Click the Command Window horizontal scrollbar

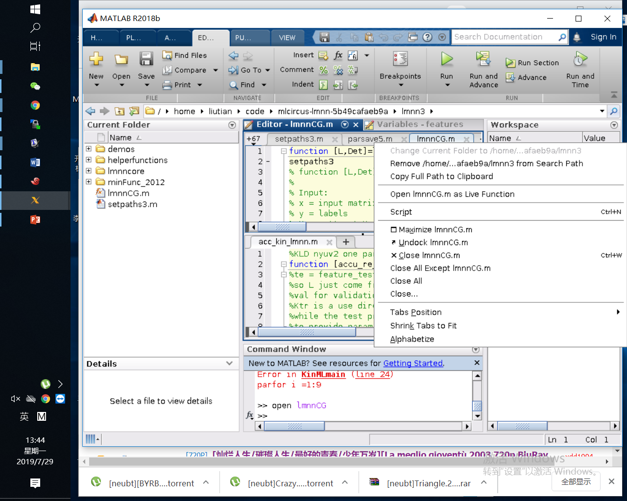[363, 426]
